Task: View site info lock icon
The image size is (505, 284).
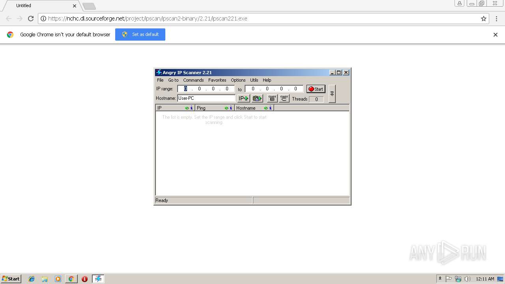Action: click(43, 19)
